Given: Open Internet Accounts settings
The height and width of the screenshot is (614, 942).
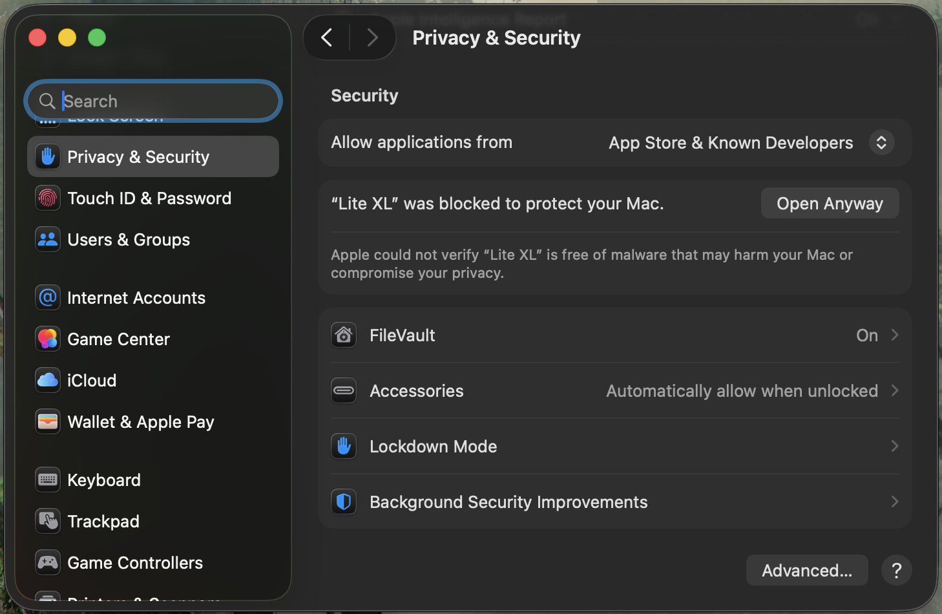Looking at the screenshot, I should point(153,297).
